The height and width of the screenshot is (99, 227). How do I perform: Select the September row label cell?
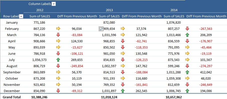pos(12,72)
